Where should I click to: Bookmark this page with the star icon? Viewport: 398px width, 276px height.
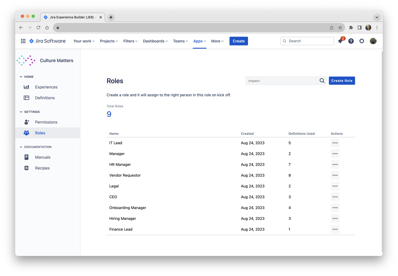click(x=340, y=28)
